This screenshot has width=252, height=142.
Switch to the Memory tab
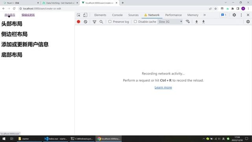[x=193, y=15]
